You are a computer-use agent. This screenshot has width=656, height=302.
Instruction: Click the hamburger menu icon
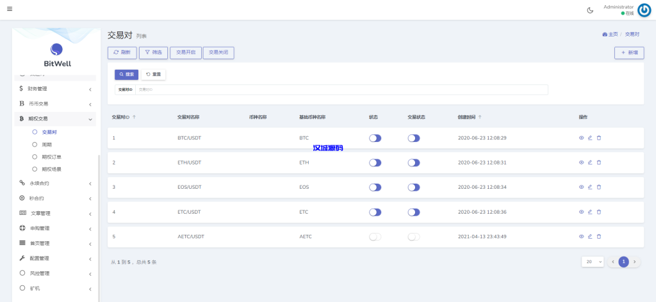10,9
